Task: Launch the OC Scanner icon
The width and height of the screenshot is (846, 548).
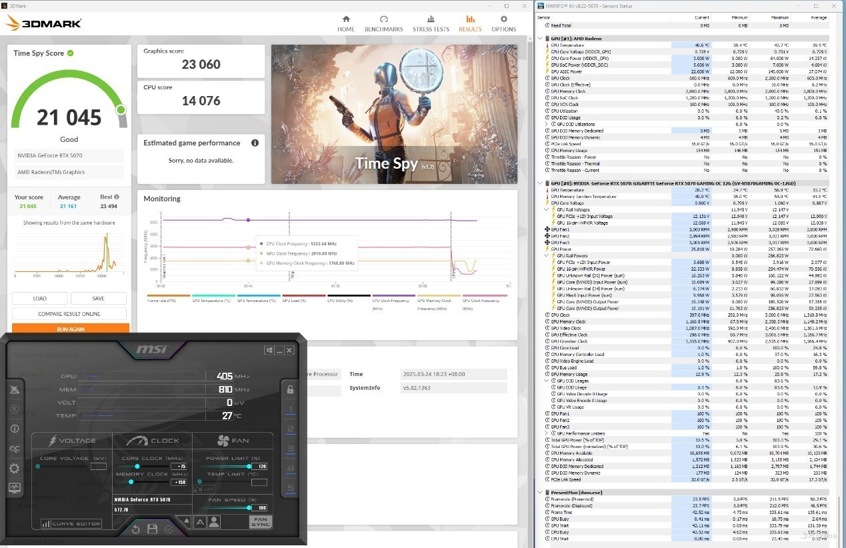Action: [x=15, y=449]
